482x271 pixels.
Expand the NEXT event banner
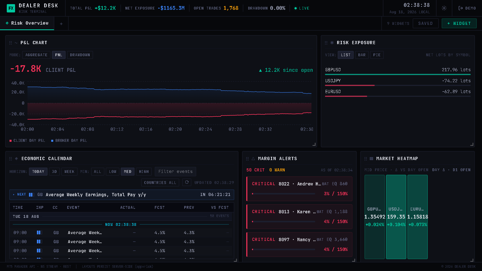(x=122, y=195)
